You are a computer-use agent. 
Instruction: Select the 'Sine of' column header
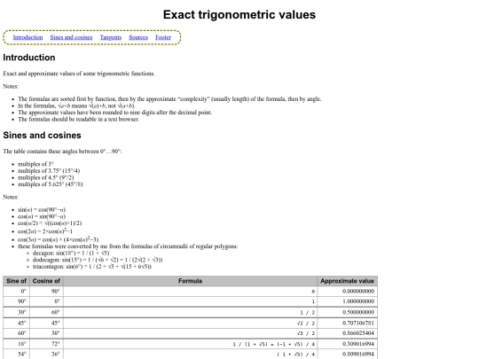pyautogui.click(x=16, y=281)
